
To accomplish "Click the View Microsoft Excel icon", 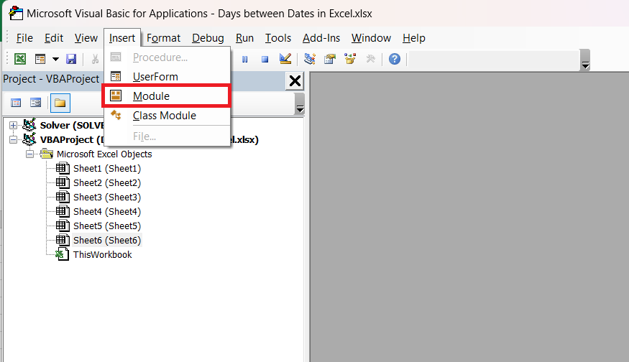I will 20,59.
